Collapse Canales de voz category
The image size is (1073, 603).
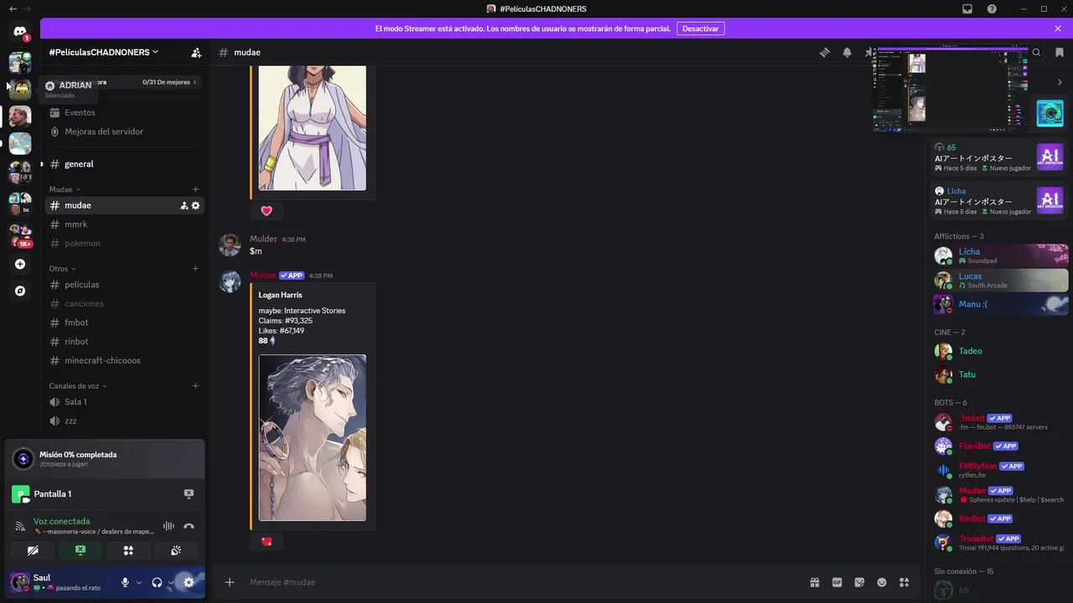tap(78, 386)
